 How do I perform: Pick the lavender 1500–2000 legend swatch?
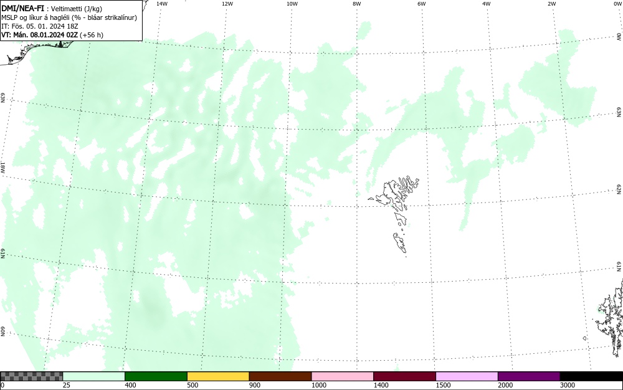tap(467, 376)
